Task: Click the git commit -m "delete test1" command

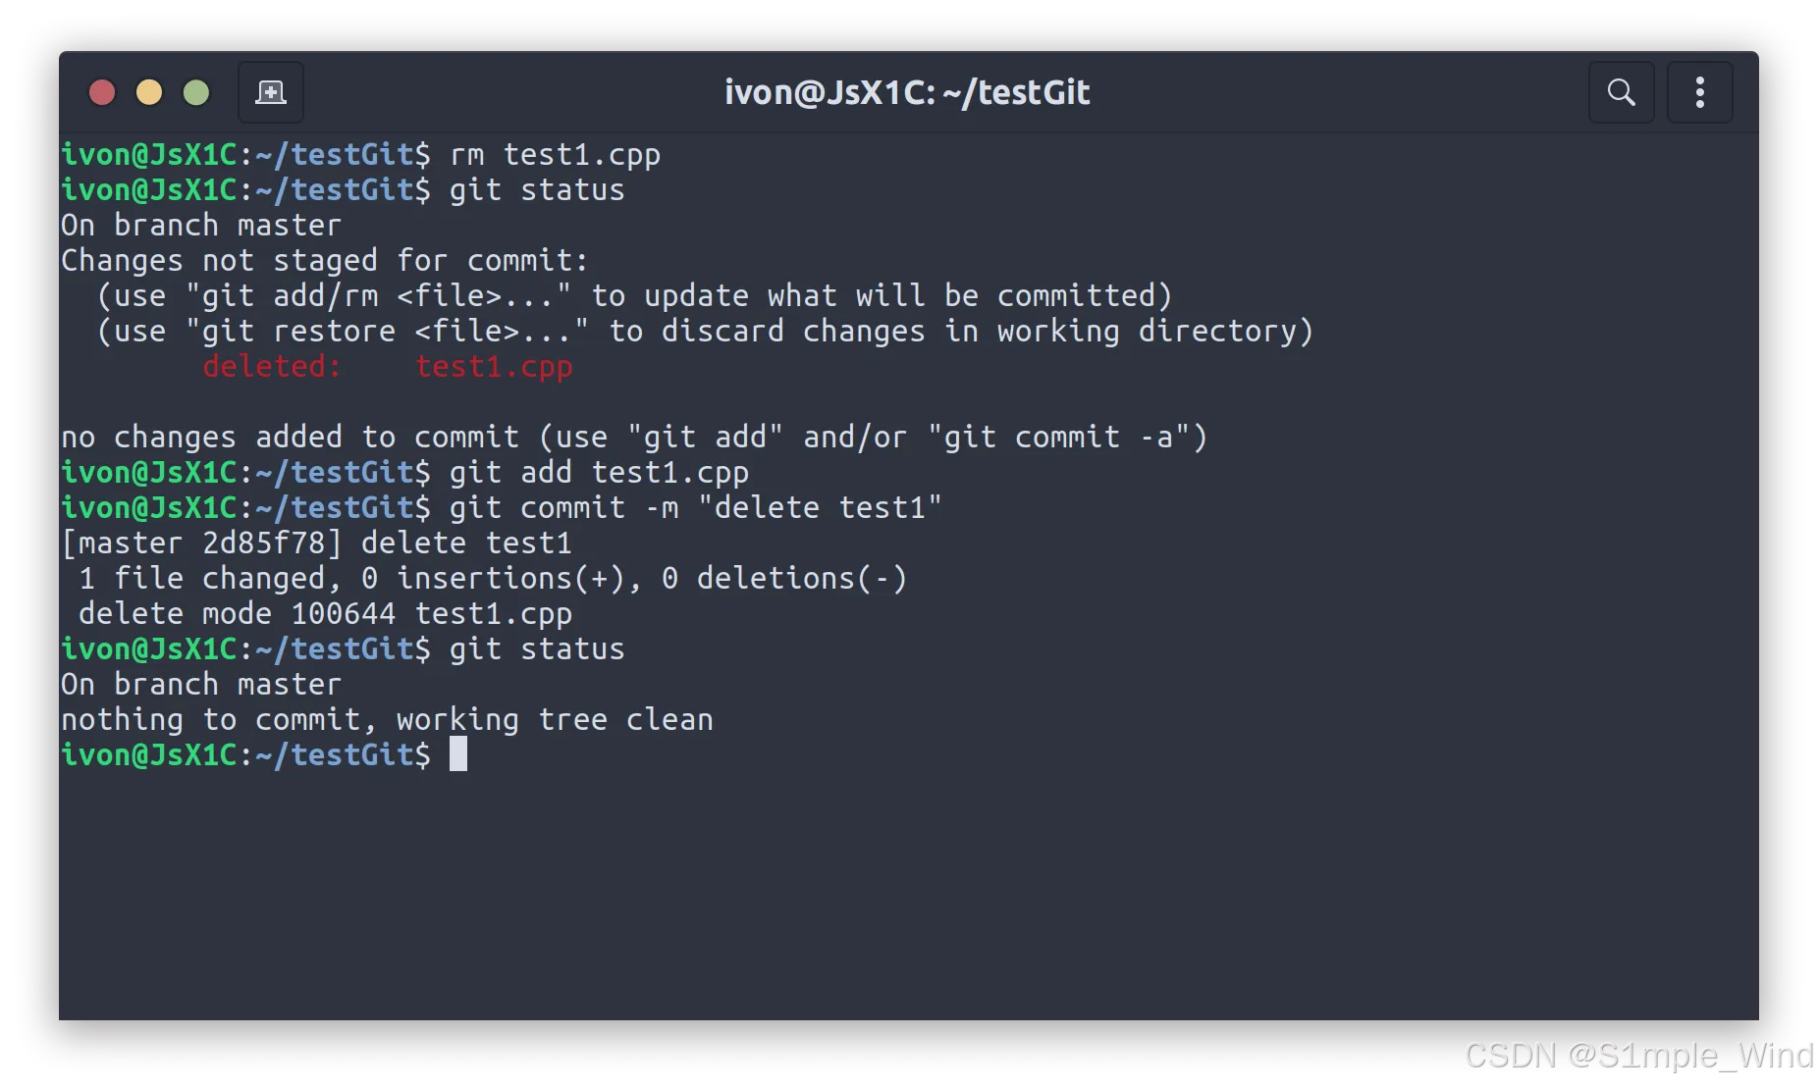Action: pos(695,508)
